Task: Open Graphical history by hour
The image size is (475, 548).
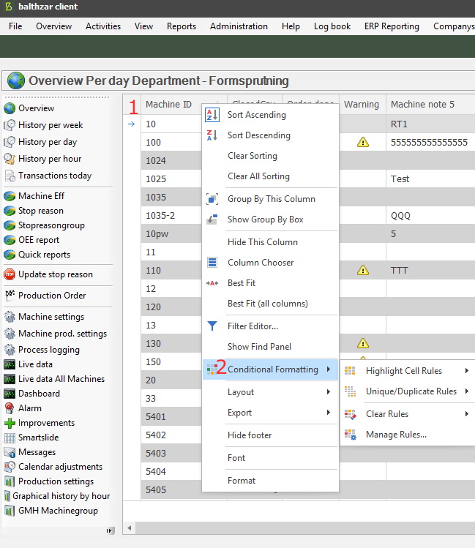Action: (61, 496)
